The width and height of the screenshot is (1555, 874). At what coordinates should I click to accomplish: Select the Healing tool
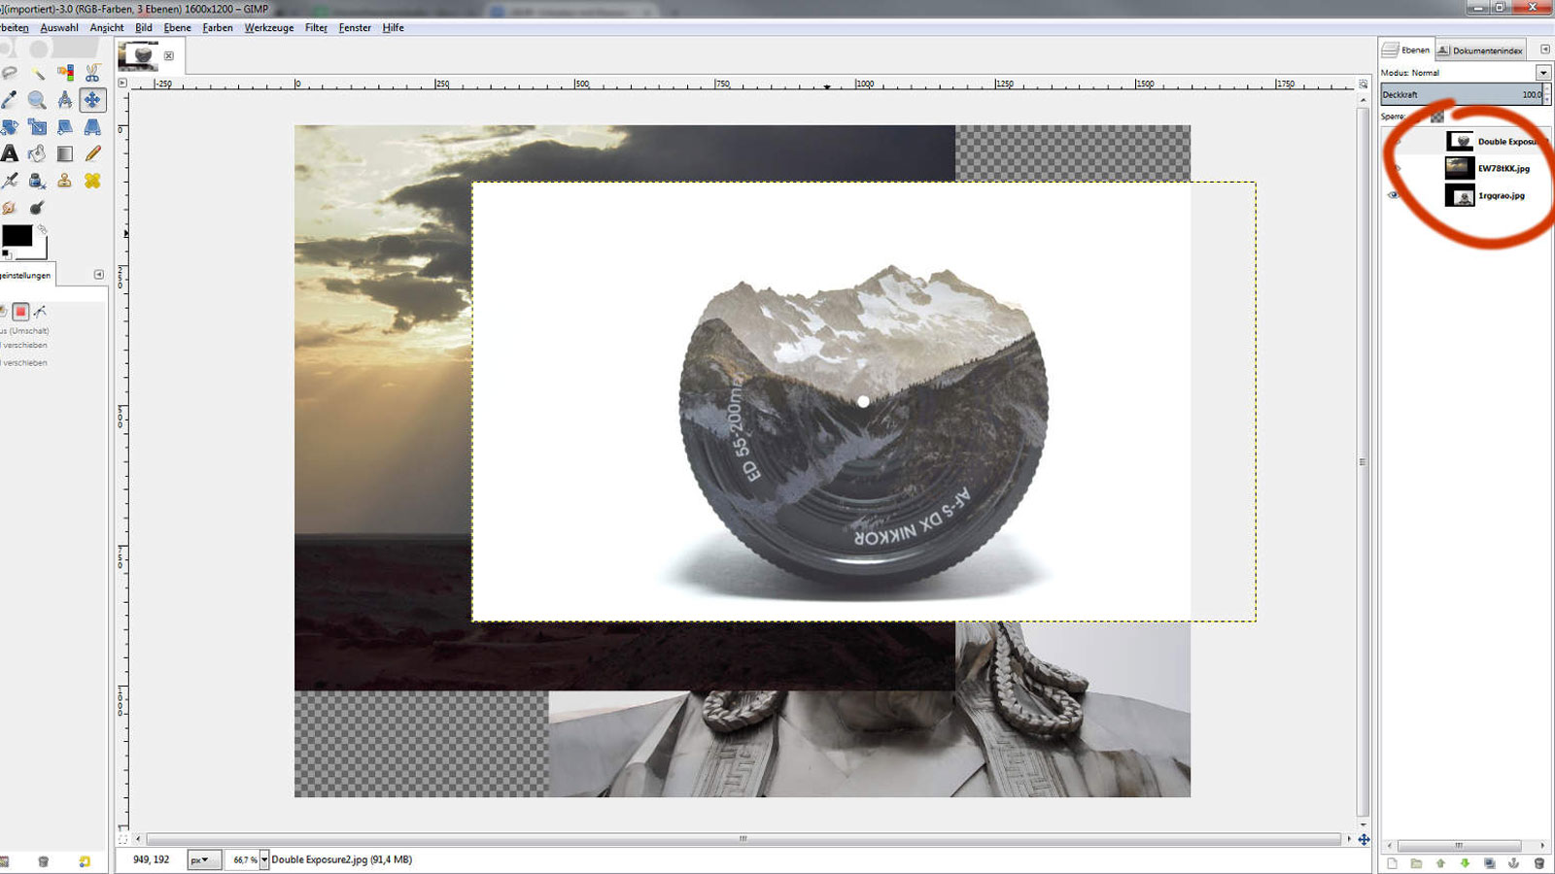91,179
